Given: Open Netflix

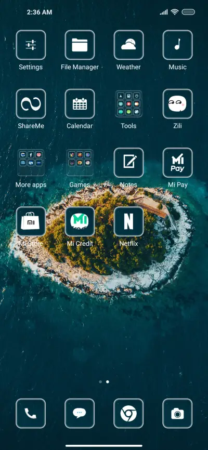Looking at the screenshot, I should [x=128, y=221].
